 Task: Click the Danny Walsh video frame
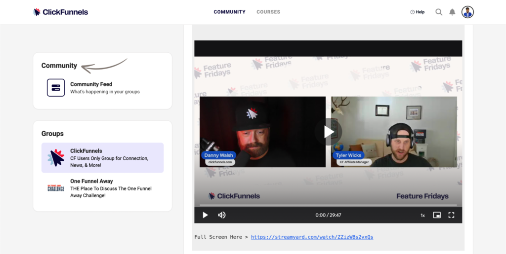(263, 132)
